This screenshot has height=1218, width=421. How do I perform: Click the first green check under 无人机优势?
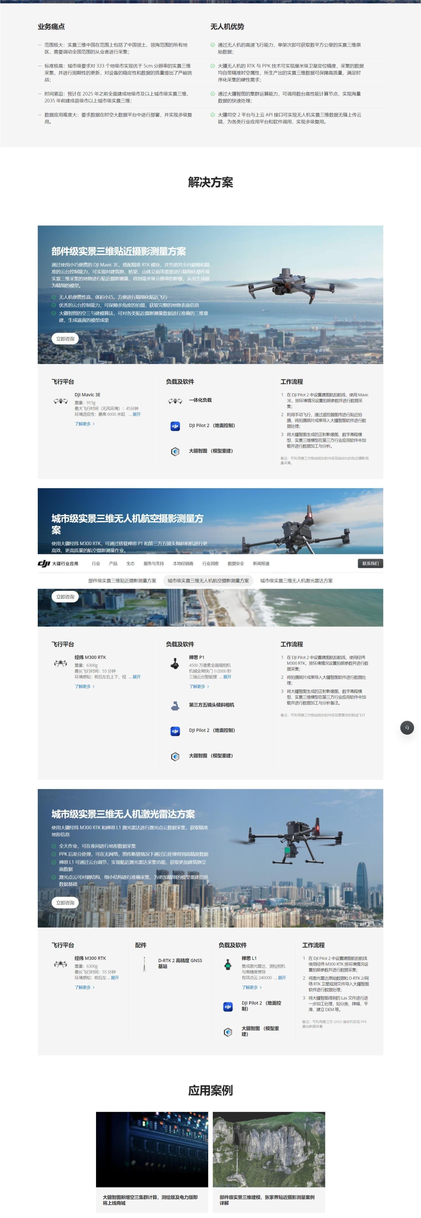click(x=212, y=45)
